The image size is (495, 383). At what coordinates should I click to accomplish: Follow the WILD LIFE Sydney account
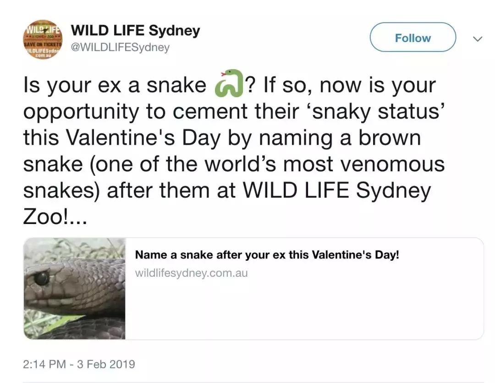tap(412, 38)
